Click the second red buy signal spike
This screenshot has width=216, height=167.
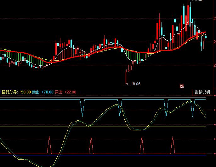(91, 145)
